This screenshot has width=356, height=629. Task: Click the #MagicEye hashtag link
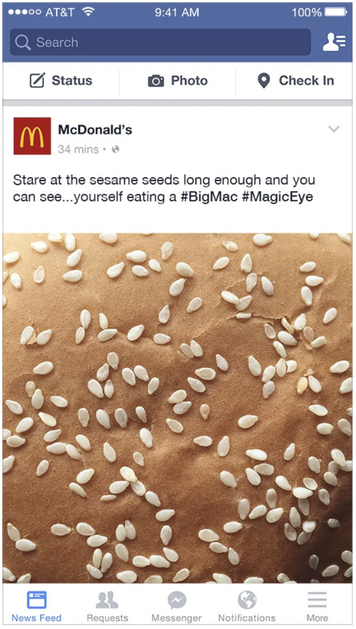[278, 197]
